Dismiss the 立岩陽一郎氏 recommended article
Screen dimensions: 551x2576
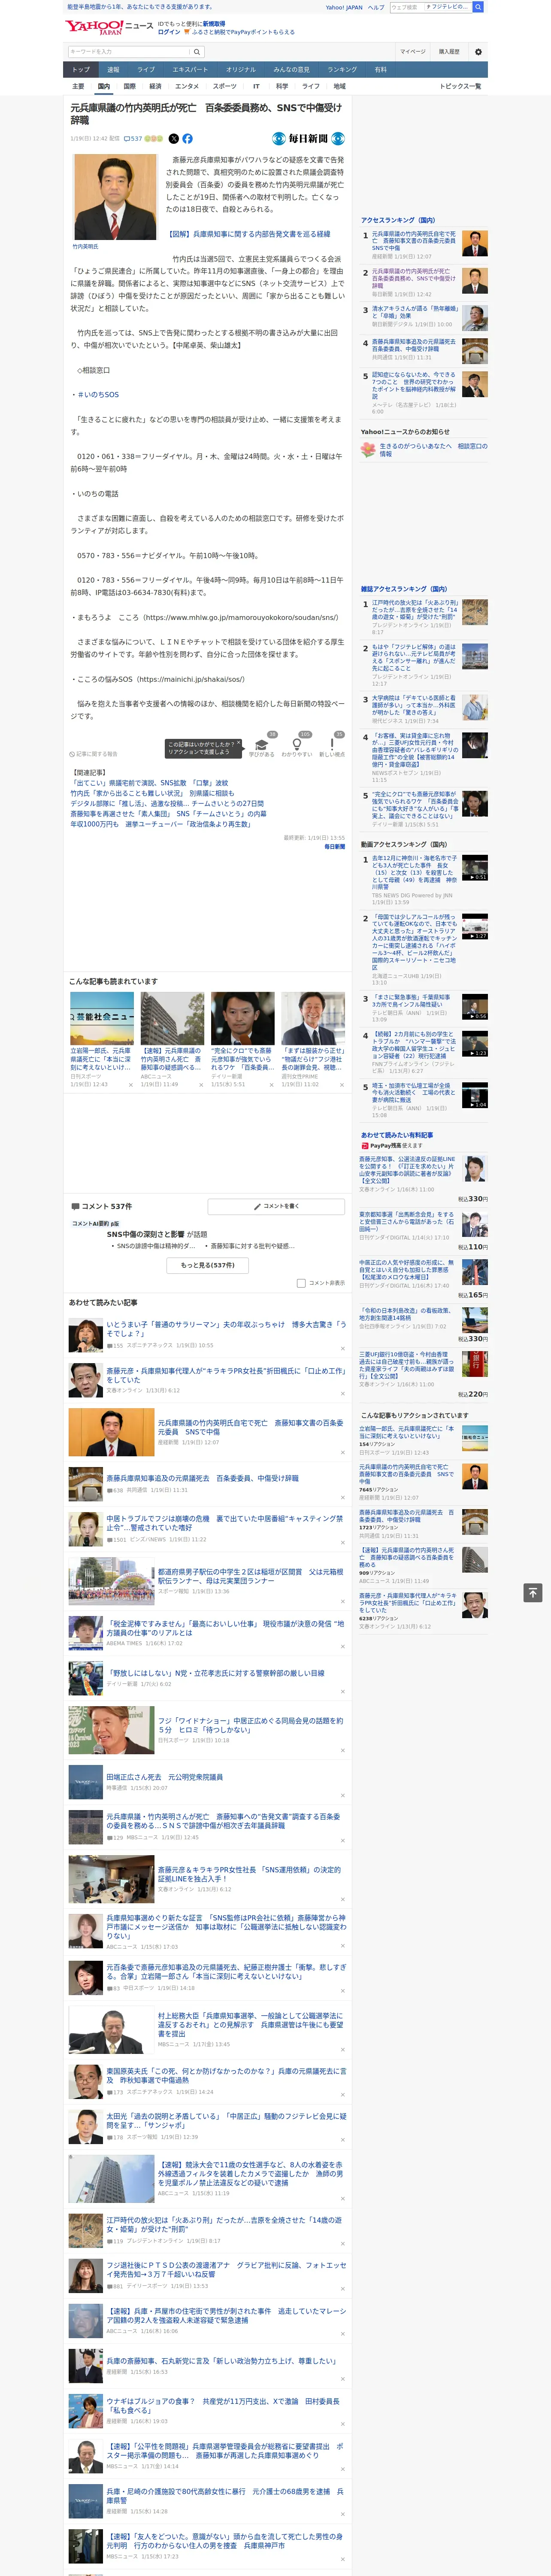[131, 1084]
